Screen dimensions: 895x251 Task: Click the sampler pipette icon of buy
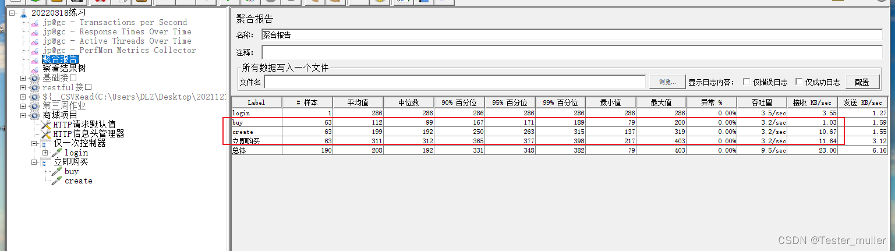(x=57, y=171)
